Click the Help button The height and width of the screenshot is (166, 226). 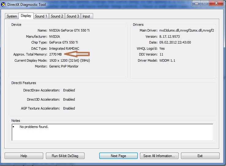(x=24, y=156)
